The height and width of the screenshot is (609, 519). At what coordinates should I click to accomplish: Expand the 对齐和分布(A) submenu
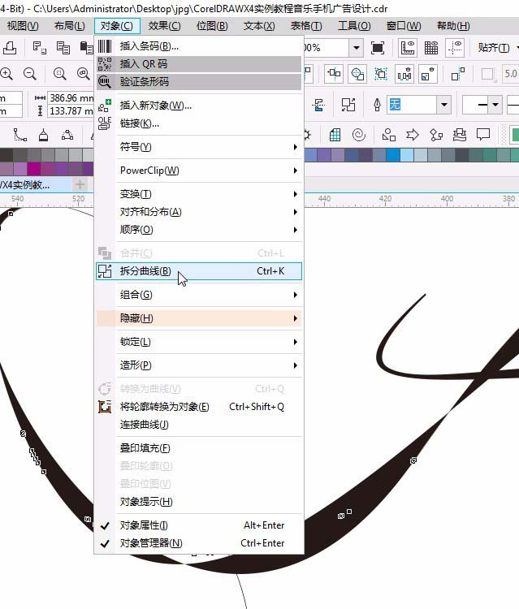coord(198,212)
